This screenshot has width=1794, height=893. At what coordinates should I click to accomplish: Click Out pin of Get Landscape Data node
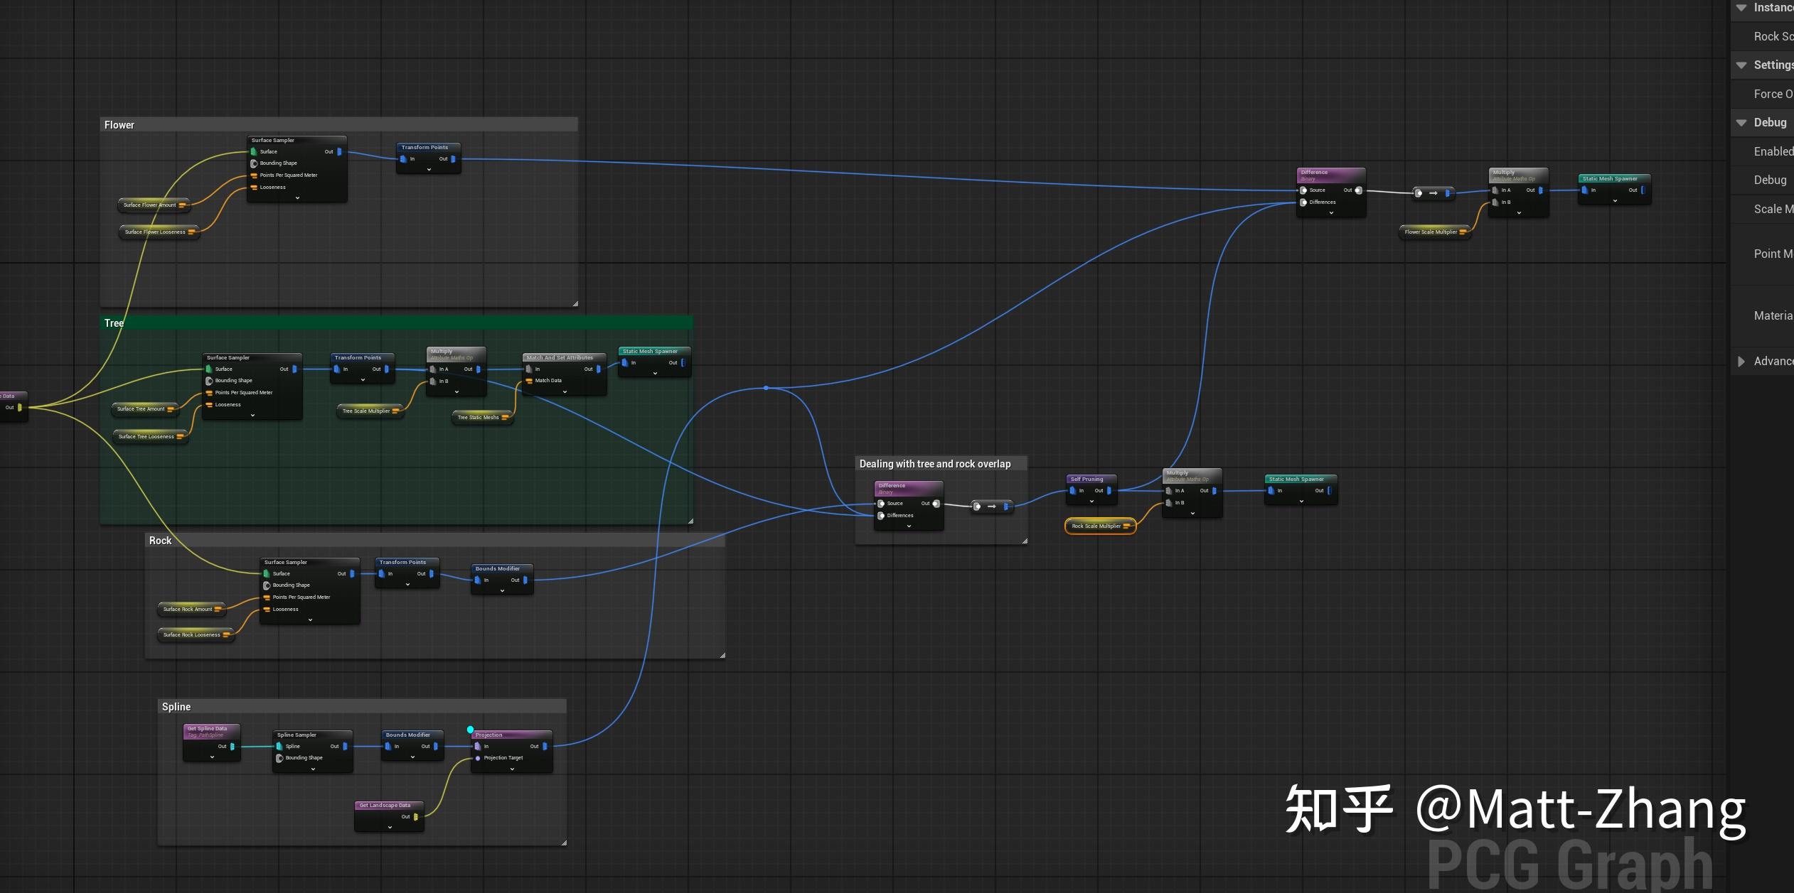tap(416, 817)
